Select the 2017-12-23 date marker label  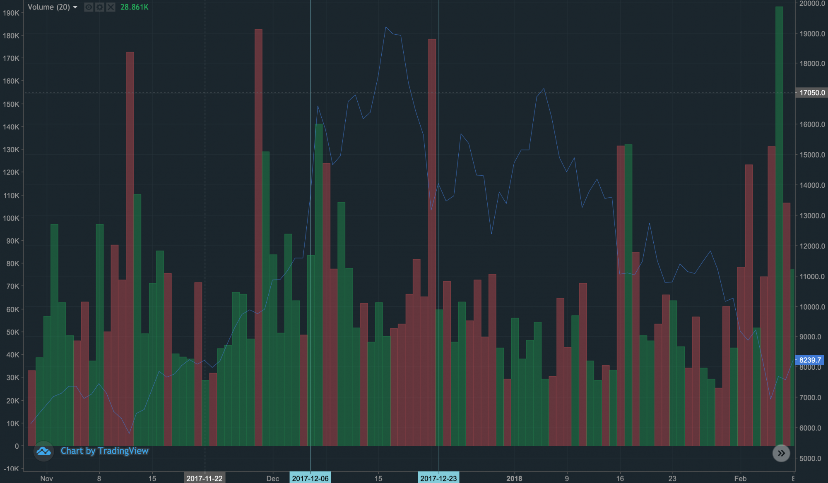439,478
